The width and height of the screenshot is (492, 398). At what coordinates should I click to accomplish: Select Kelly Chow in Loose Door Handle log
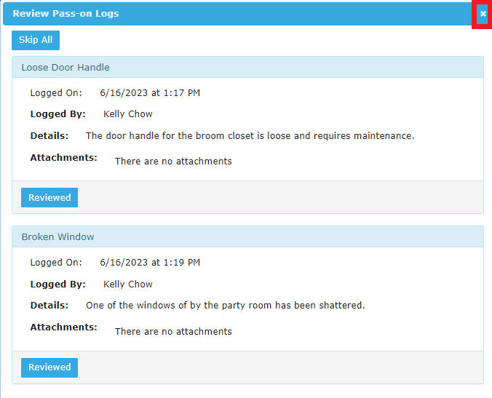pos(127,114)
